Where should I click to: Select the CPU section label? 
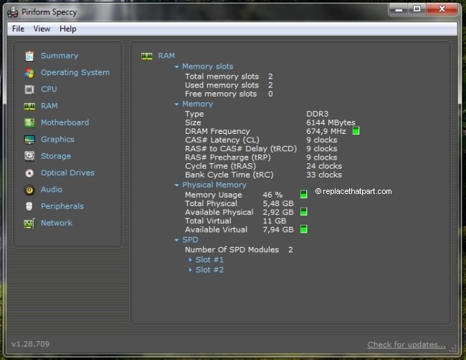[x=49, y=89]
